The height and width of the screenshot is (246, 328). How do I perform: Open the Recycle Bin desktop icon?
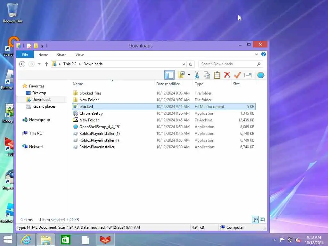point(12,13)
